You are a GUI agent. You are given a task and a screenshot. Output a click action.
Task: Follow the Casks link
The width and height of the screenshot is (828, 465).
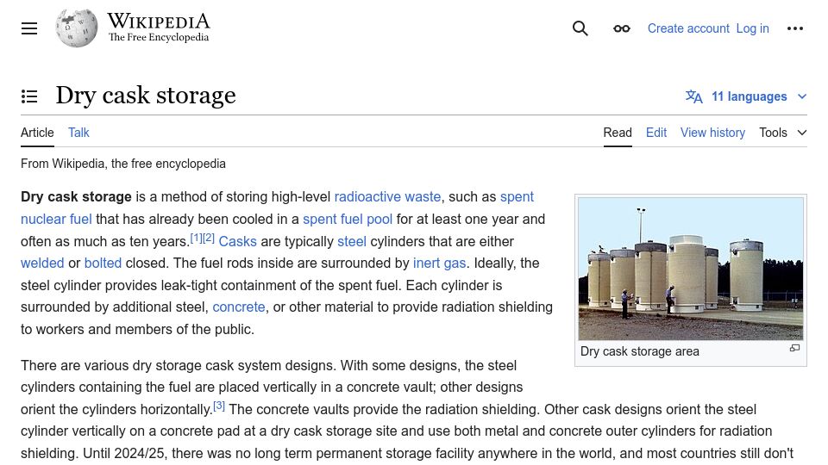click(238, 241)
